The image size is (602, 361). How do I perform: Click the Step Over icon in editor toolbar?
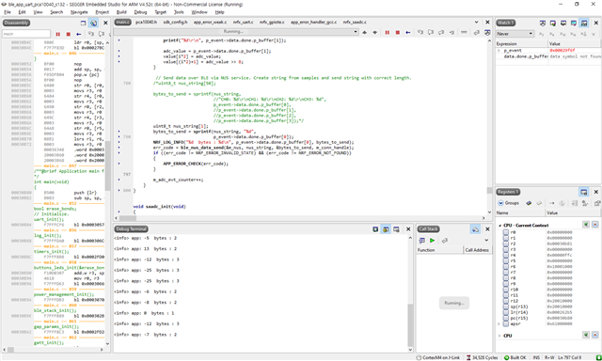[431, 32]
